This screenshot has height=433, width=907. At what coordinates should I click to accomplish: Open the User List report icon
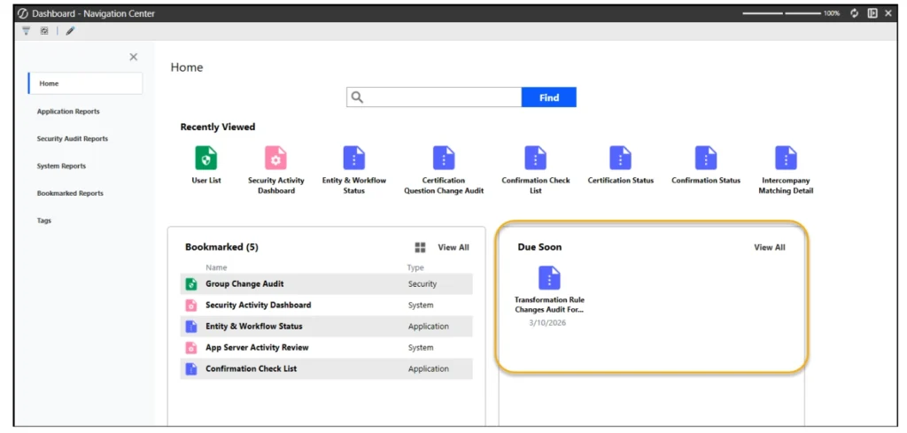click(x=205, y=159)
